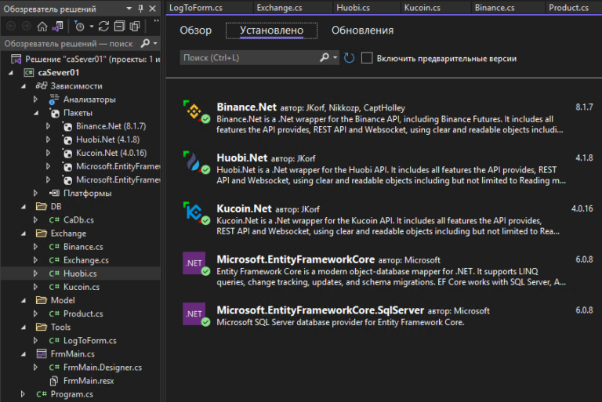Click the back navigation arrow in Solution Explorer

tap(11, 26)
